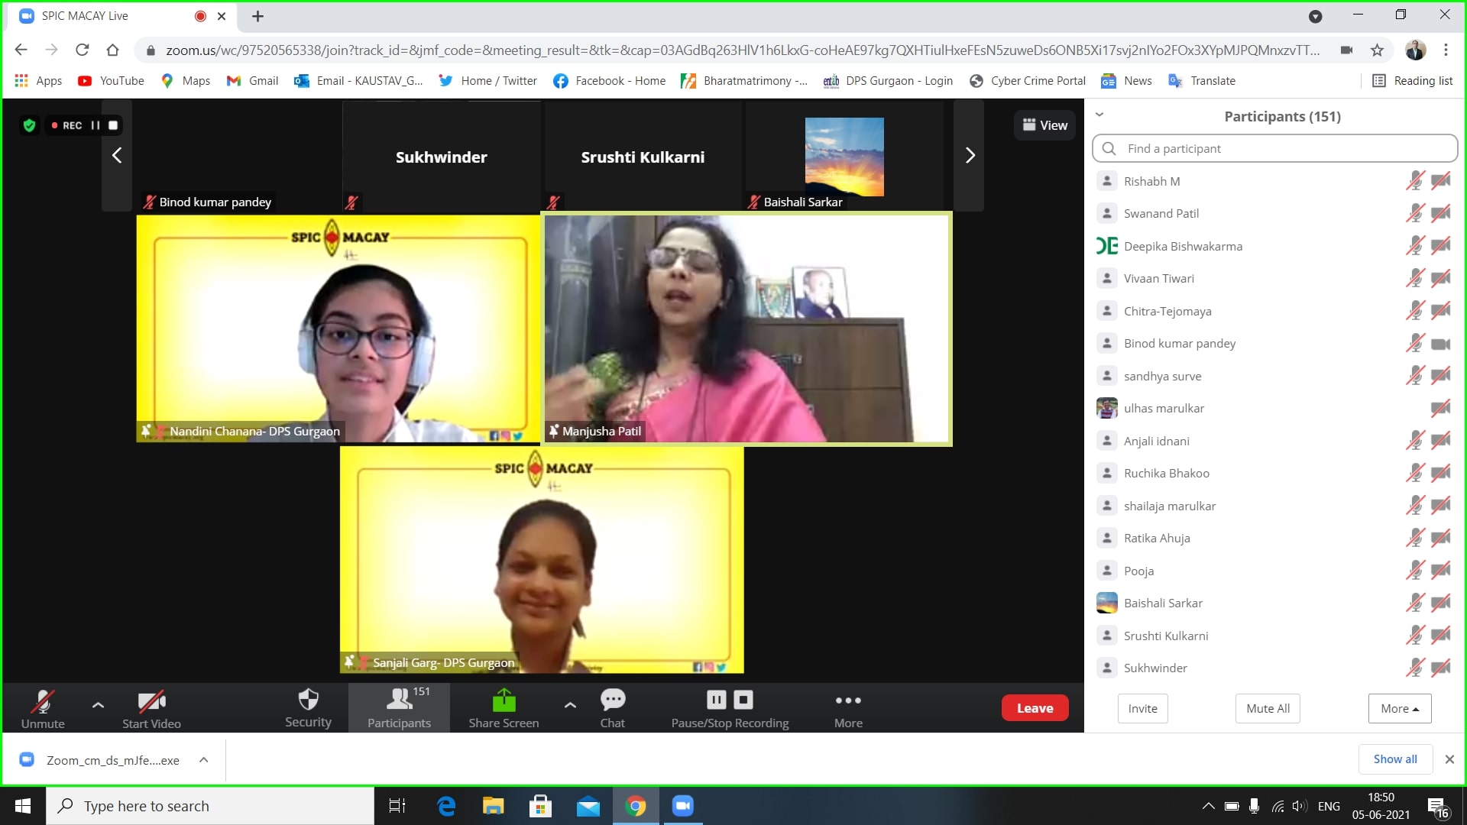Open the Reading list
Viewport: 1467px width, 825px height.
click(x=1412, y=81)
